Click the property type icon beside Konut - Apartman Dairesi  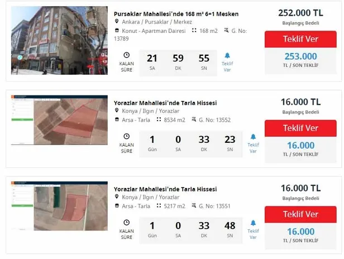[117, 31]
